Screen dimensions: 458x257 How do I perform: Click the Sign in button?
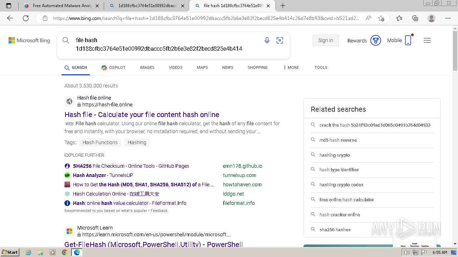pyautogui.click(x=326, y=40)
